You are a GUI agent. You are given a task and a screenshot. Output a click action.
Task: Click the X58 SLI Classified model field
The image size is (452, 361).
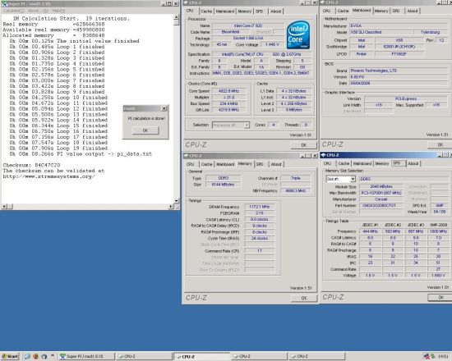coord(381,32)
